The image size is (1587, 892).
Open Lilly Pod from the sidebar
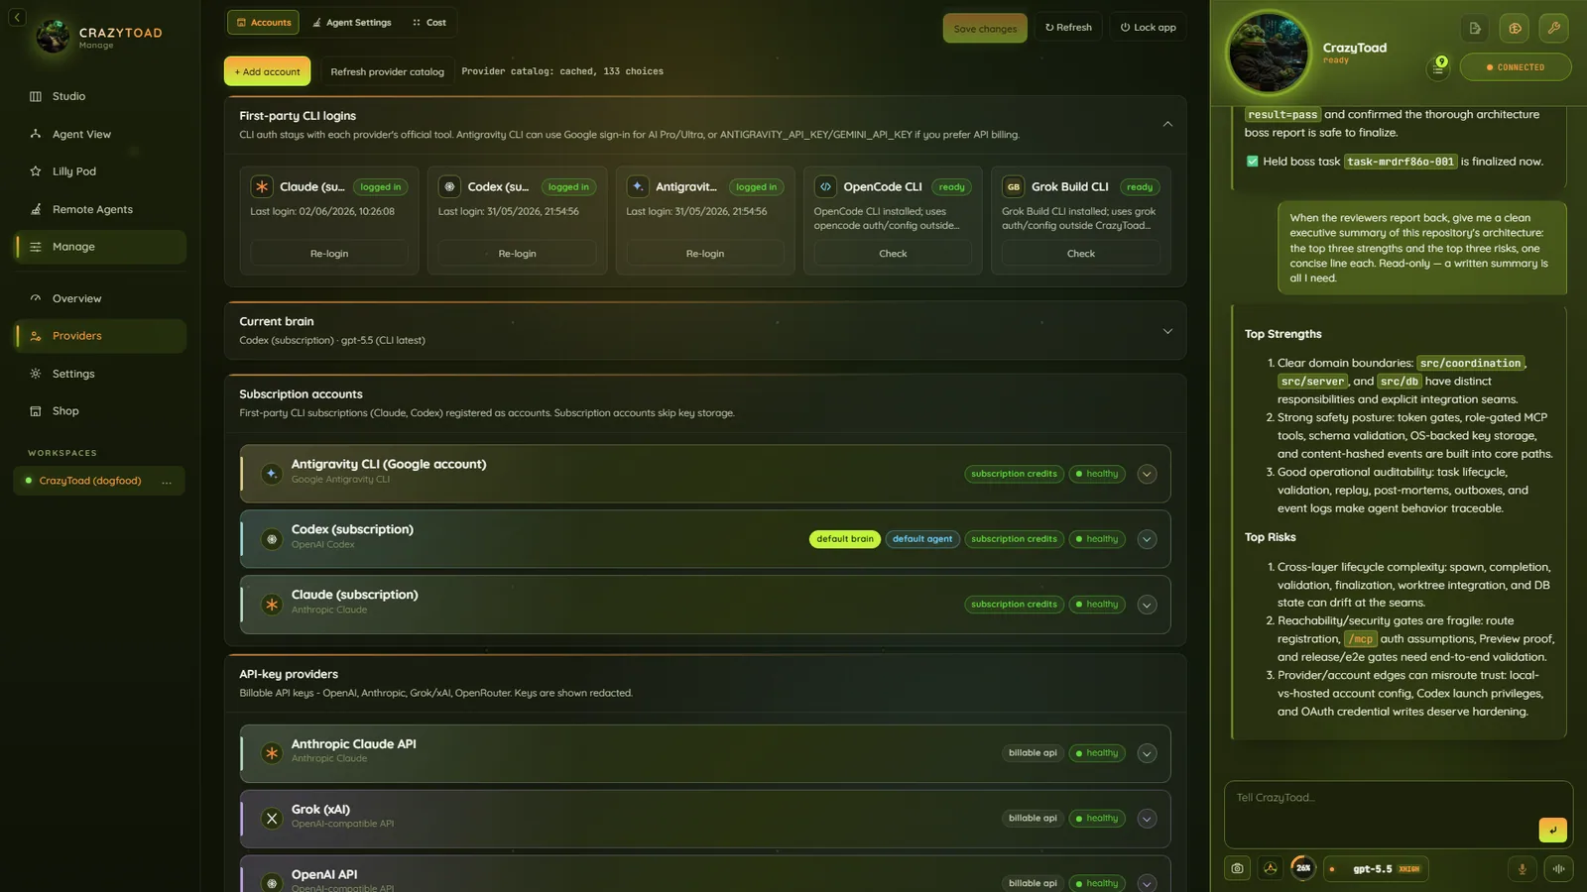click(x=99, y=171)
